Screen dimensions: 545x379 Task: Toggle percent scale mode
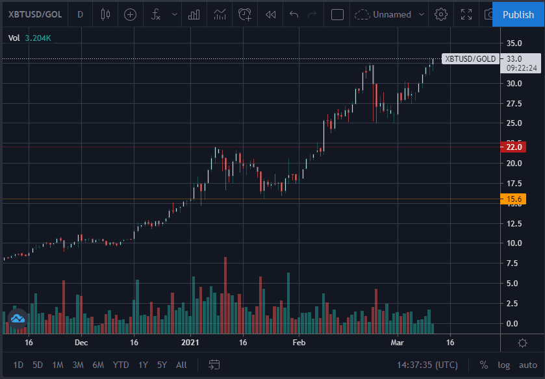(x=483, y=365)
